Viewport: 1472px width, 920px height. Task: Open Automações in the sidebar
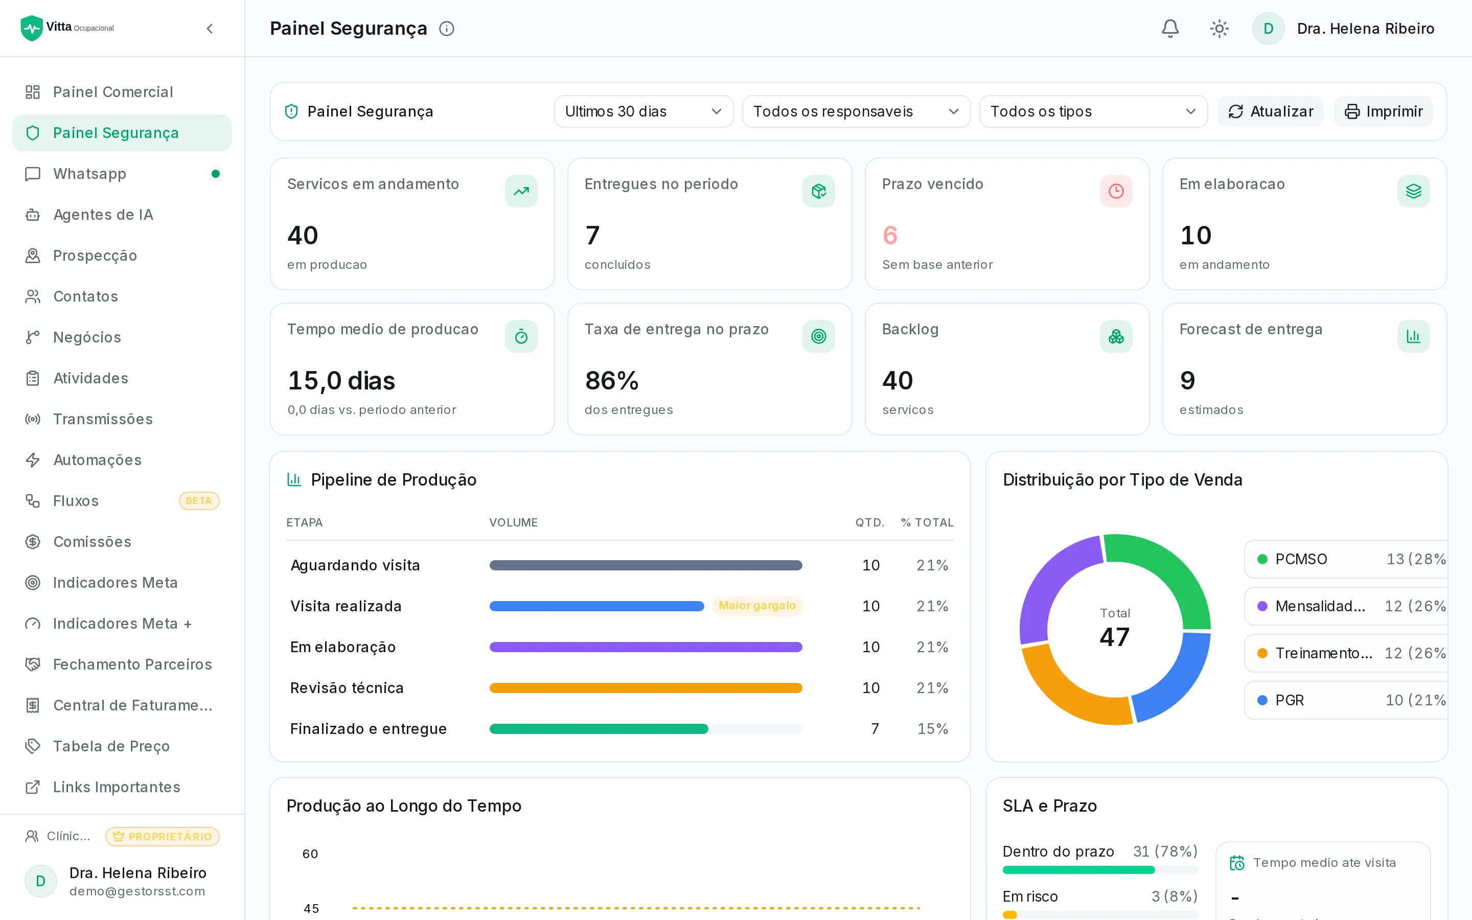pos(122,460)
